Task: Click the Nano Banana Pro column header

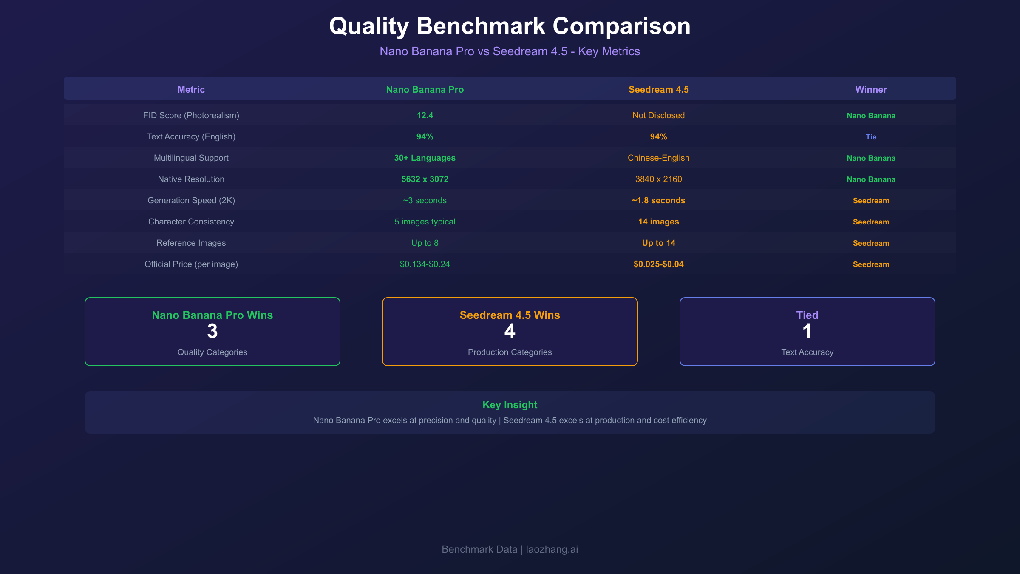Action: click(x=425, y=90)
